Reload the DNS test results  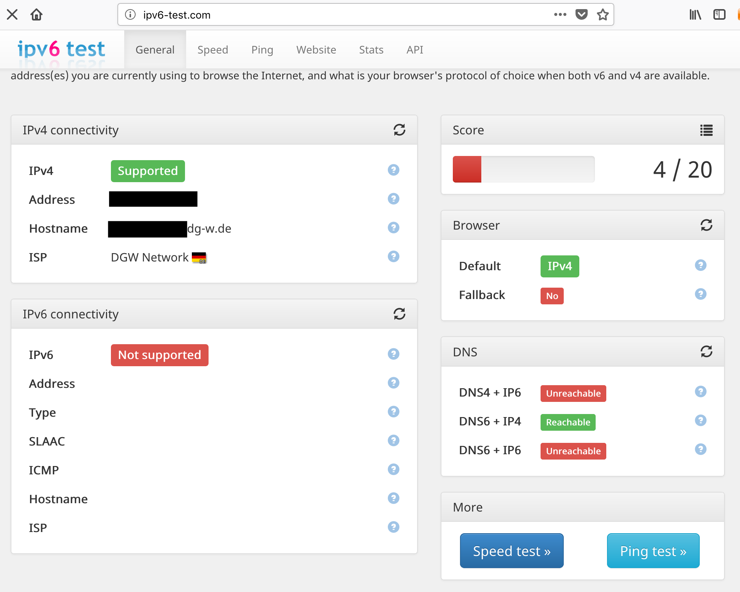pos(706,351)
